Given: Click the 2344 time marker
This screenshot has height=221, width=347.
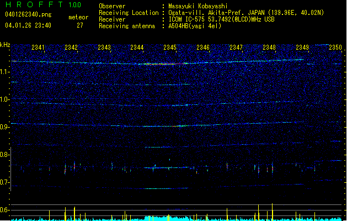Looking at the screenshot, I should pos(137,48).
